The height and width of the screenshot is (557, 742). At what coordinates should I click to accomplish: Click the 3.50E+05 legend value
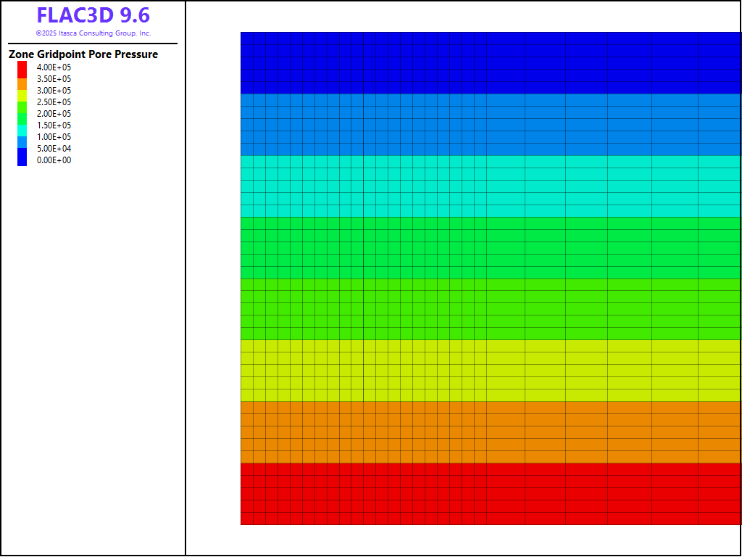pos(54,79)
